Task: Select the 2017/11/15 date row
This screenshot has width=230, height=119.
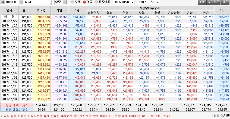Action: point(10,56)
